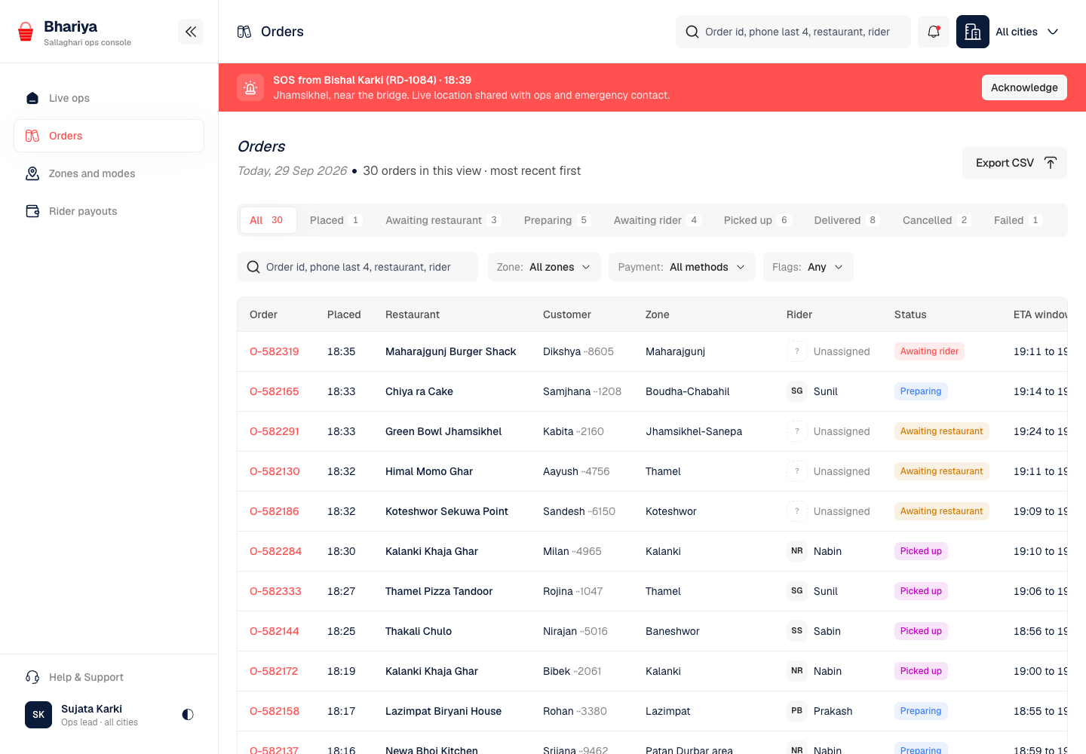Screen dimensions: 1086x754
Task: Select the Delivered tab
Action: [846, 220]
